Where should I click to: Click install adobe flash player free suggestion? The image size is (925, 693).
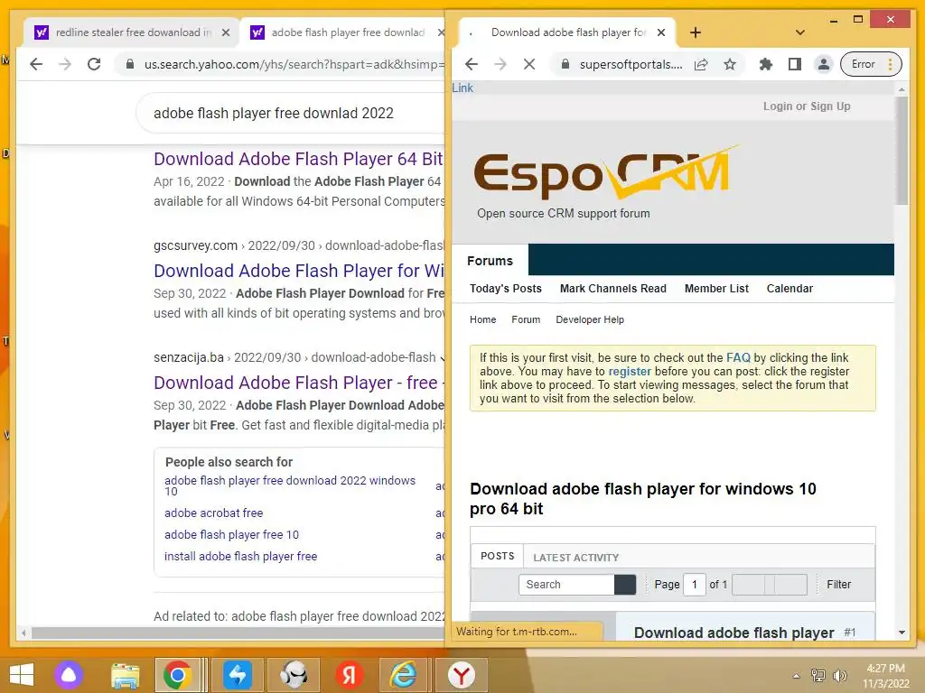point(240,556)
